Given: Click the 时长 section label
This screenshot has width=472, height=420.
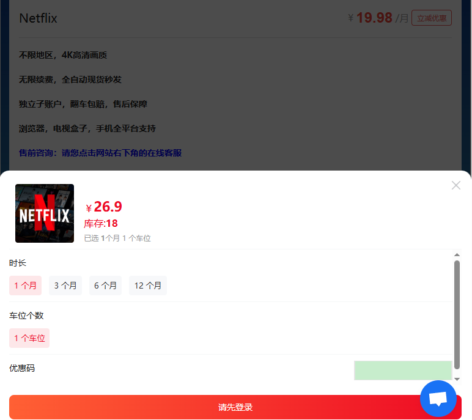Looking at the screenshot, I should [x=18, y=263].
